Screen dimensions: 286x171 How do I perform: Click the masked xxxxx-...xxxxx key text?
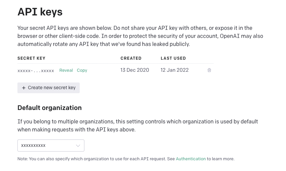click(x=36, y=70)
